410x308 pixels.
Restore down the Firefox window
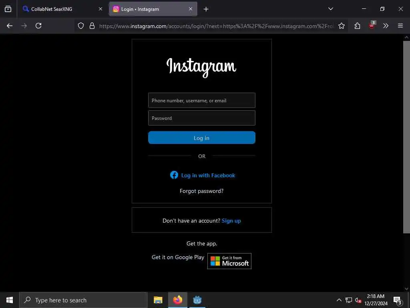[x=382, y=9]
